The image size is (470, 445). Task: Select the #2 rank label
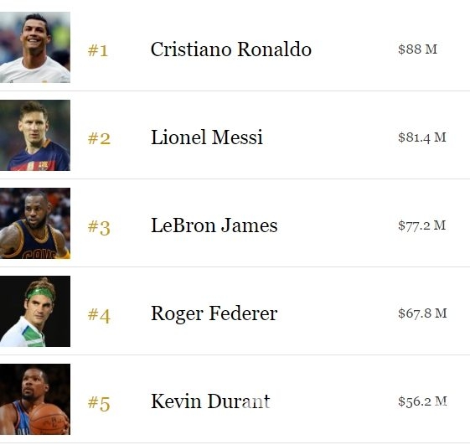[99, 138]
